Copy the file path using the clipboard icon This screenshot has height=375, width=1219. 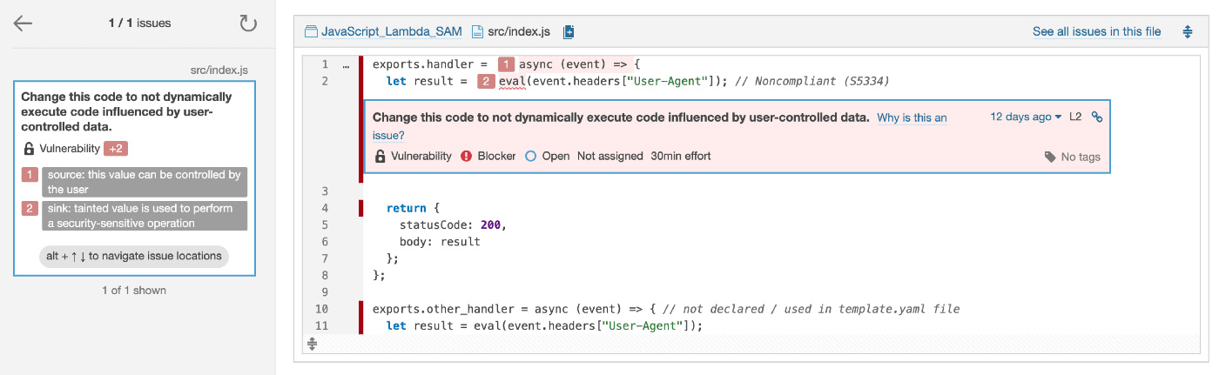569,32
